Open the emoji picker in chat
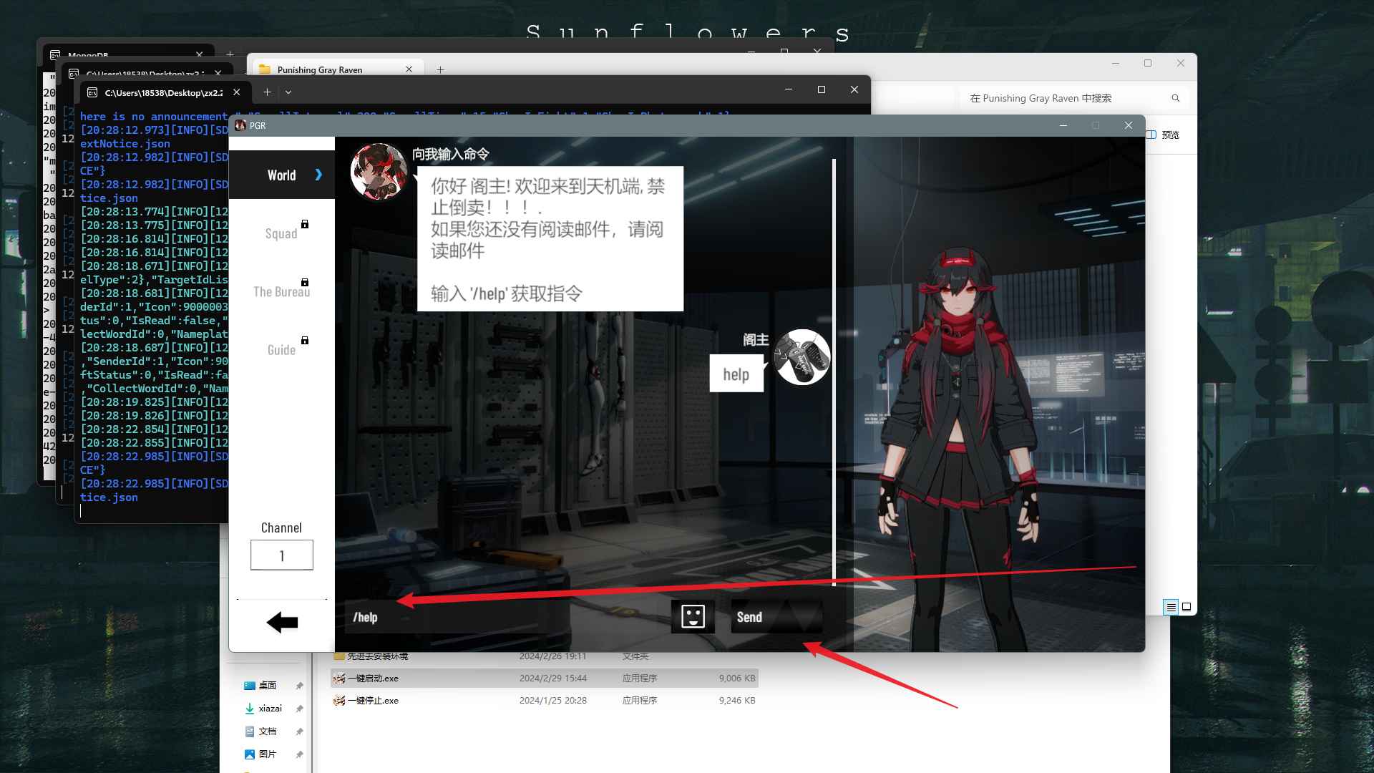Image resolution: width=1374 pixels, height=773 pixels. pyautogui.click(x=693, y=616)
